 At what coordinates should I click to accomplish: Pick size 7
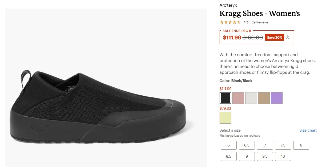click(265, 145)
